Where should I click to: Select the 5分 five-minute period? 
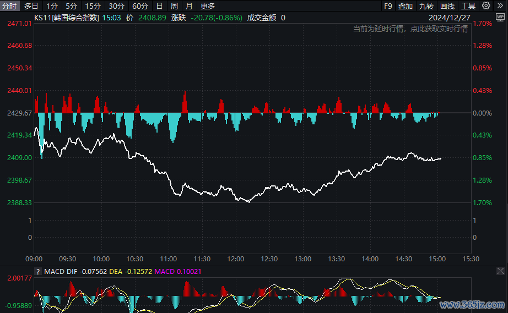[x=71, y=6]
